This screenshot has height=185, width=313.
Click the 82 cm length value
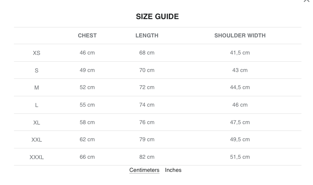click(x=147, y=157)
